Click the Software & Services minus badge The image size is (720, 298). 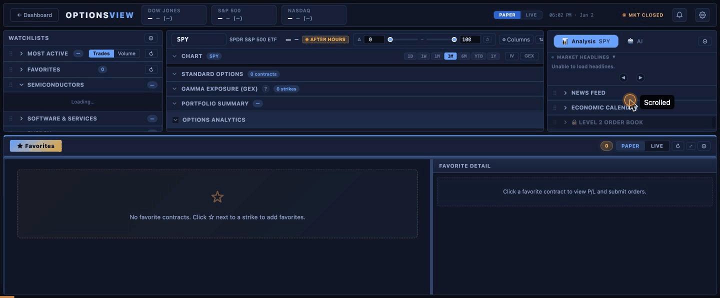(x=152, y=118)
